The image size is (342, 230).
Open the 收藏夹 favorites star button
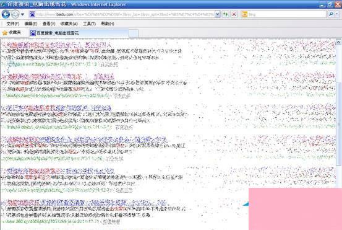tap(12, 33)
